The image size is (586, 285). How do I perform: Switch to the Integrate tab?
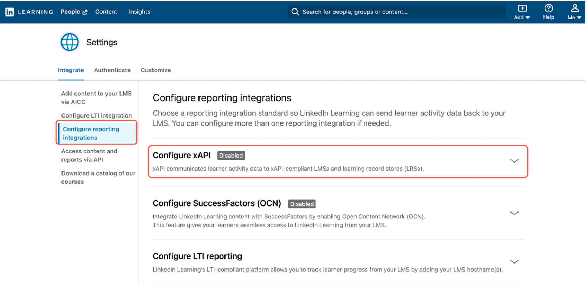[x=71, y=70]
